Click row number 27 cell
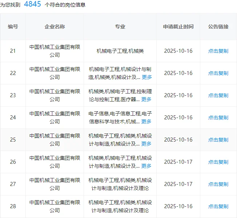Image resolution: width=237 pixels, height=218 pixels. point(13,184)
